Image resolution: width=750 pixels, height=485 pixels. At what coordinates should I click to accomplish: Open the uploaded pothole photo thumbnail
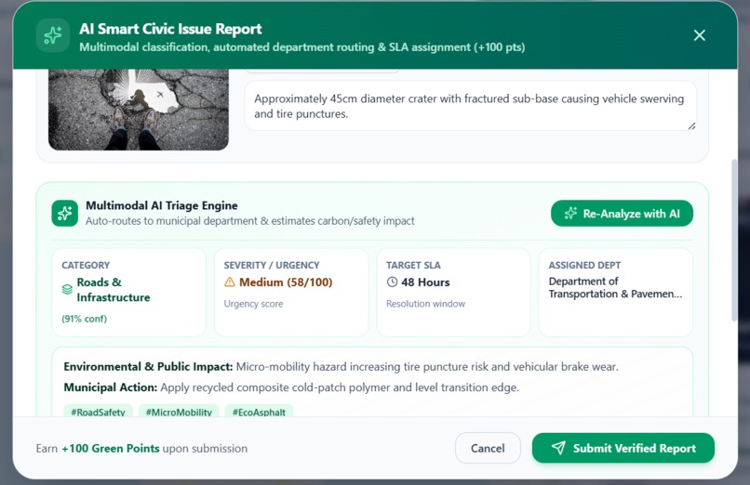[x=139, y=110]
